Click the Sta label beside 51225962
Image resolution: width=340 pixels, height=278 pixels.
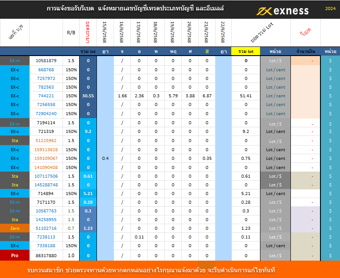[15, 140]
